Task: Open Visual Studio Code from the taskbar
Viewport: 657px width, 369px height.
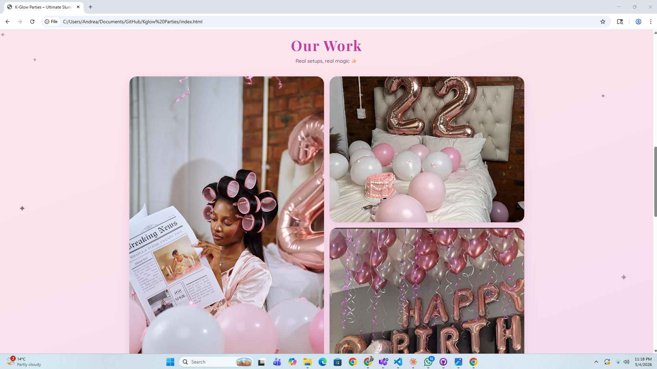Action: tap(398, 362)
